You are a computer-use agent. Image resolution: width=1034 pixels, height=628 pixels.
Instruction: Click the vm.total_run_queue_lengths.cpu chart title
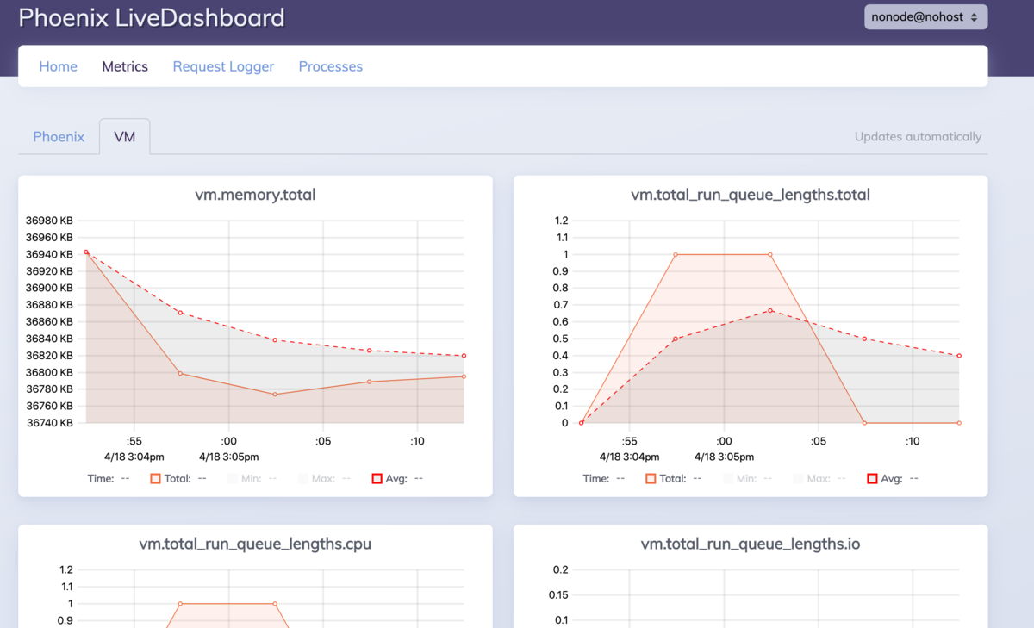255,544
